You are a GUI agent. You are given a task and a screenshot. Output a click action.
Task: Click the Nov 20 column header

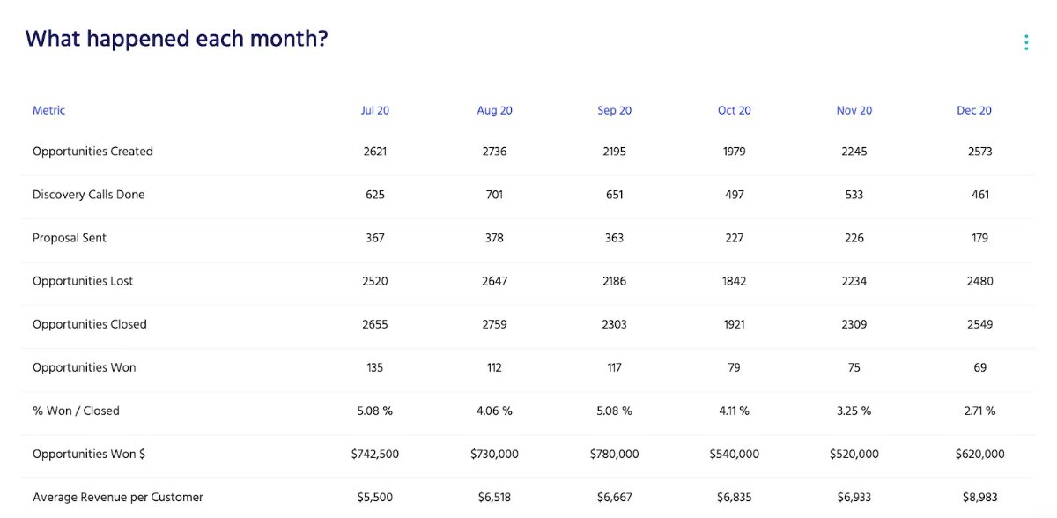click(x=854, y=110)
